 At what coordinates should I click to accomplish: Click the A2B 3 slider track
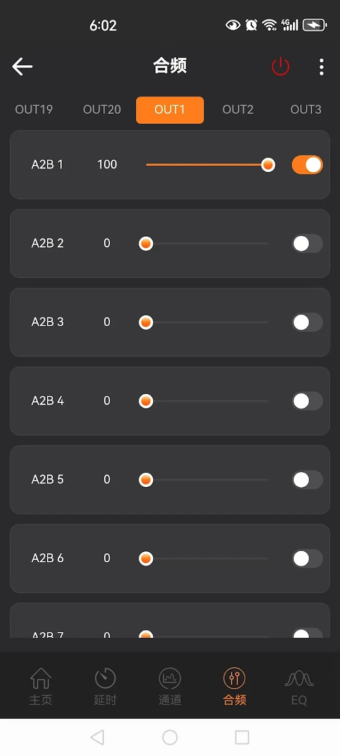click(x=210, y=322)
